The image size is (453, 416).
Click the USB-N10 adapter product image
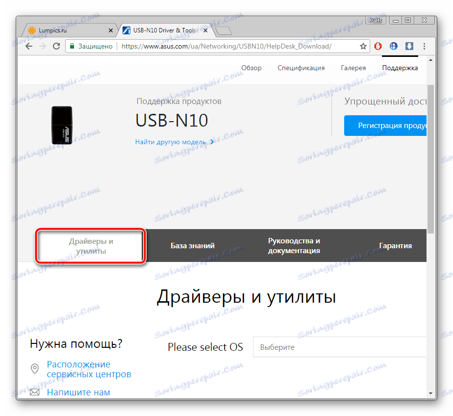(x=62, y=125)
